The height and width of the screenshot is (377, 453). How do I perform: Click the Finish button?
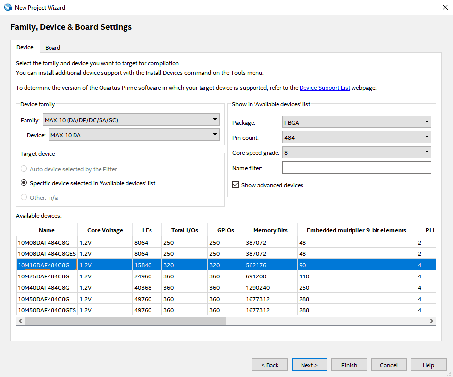pos(349,365)
